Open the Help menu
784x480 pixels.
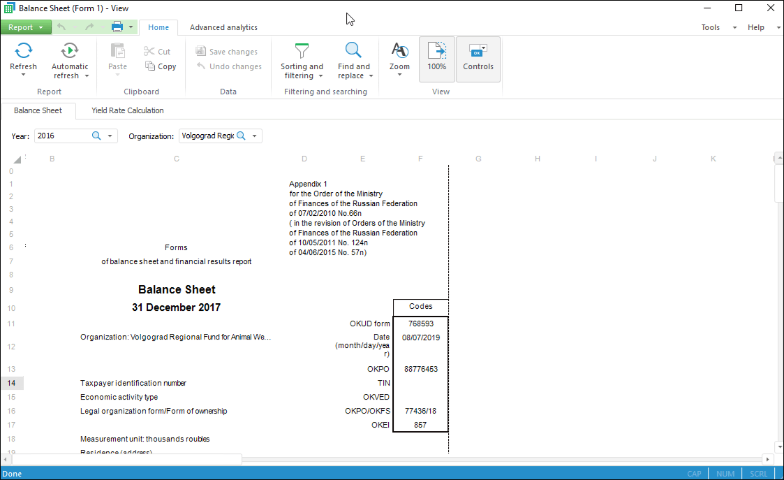756,27
